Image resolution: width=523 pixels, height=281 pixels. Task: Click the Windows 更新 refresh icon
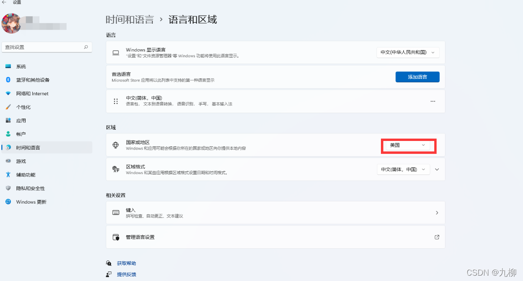click(x=8, y=202)
